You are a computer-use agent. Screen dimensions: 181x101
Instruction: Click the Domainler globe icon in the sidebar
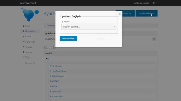[23, 31]
